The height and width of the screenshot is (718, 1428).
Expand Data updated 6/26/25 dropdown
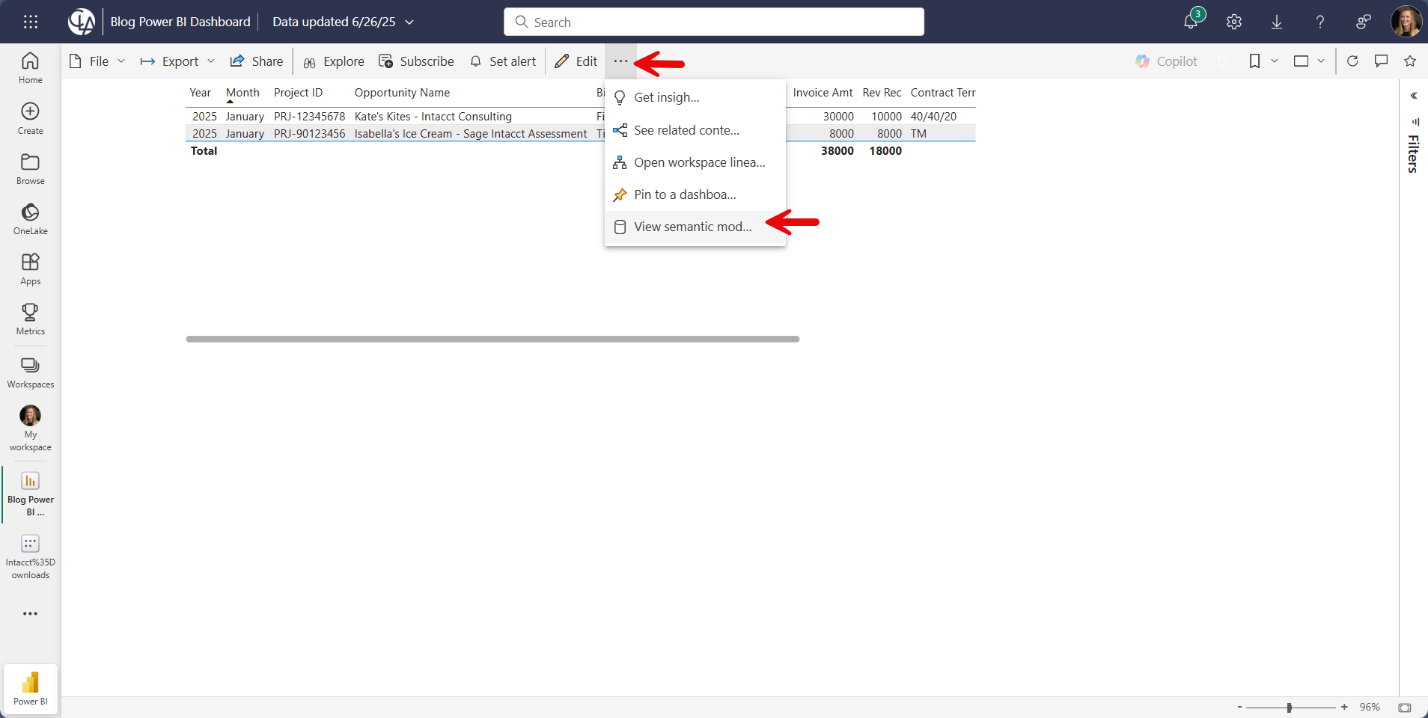[343, 22]
